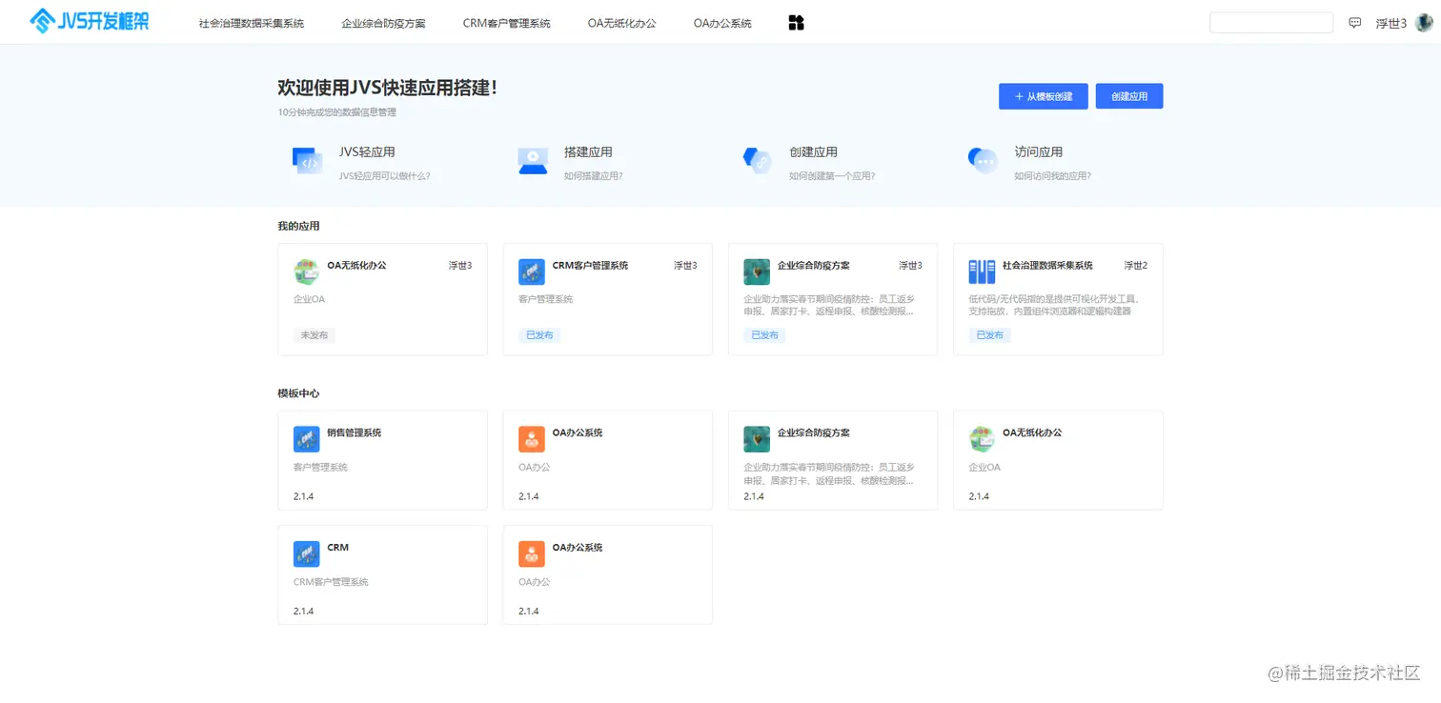
Task: Click CRM客户管理系统 app icon in 我的应用
Action: (x=531, y=271)
